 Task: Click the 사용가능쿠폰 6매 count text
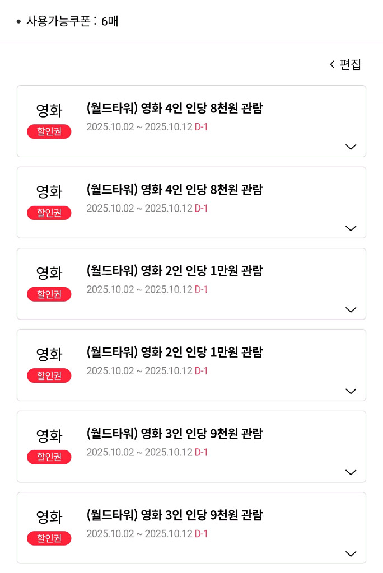(x=72, y=22)
